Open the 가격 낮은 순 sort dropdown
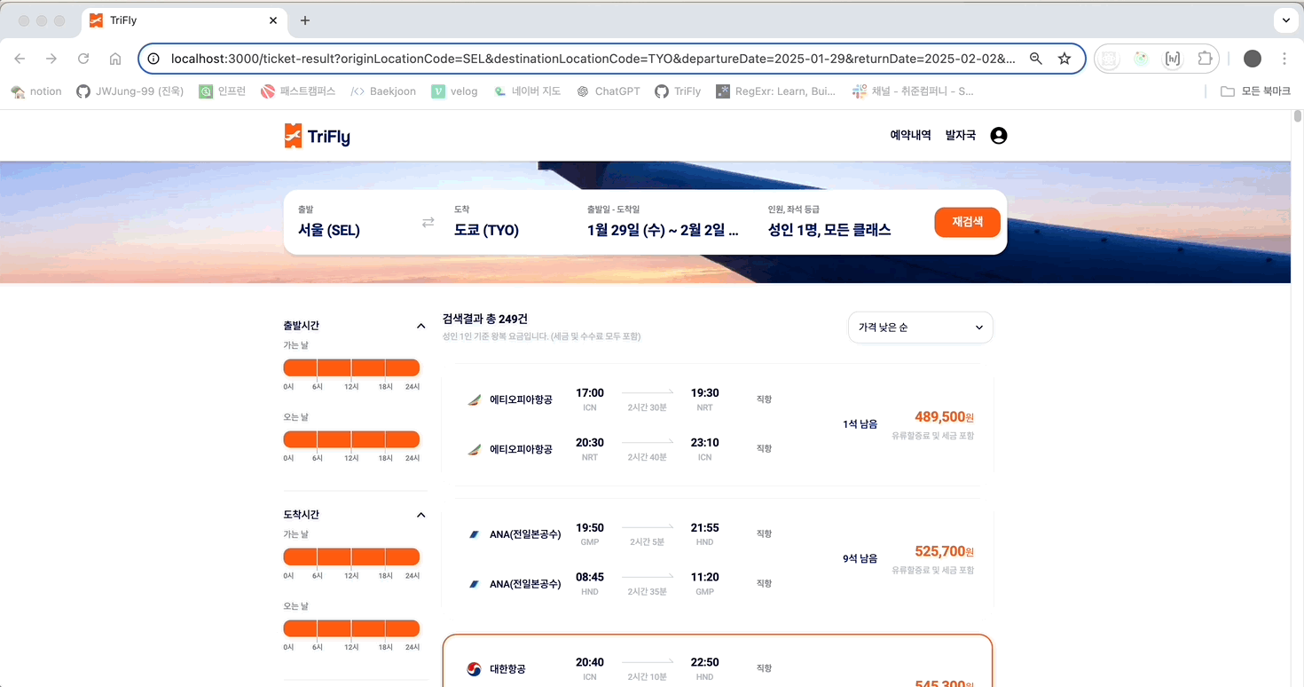 921,328
